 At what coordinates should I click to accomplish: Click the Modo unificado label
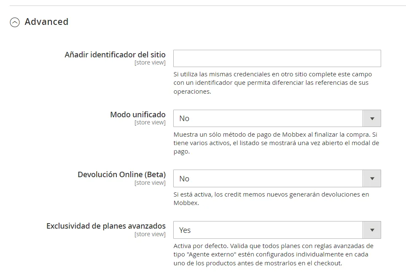pos(138,114)
